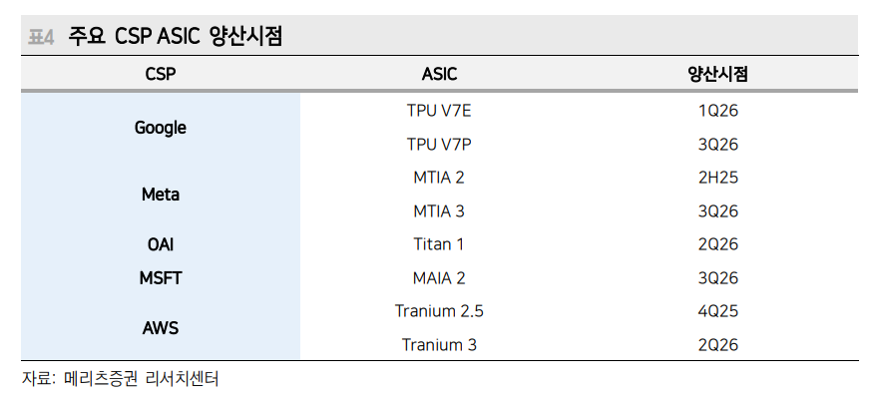Select the TPU V7P entry
This screenshot has height=400, width=877.
[x=439, y=145]
